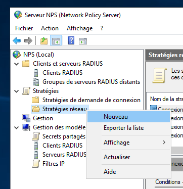The image size is (183, 189).
Task: Click the folder icon beside Clients et serveurs RADIUS
Action: [x=26, y=64]
